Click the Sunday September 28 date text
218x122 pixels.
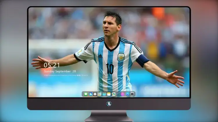point(60,71)
